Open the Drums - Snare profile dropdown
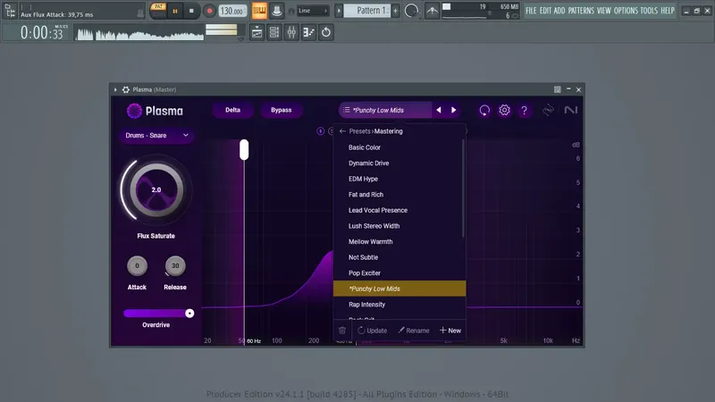715x402 pixels. [x=156, y=136]
